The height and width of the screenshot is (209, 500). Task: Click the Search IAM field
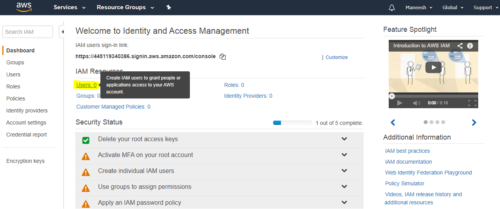click(x=28, y=32)
